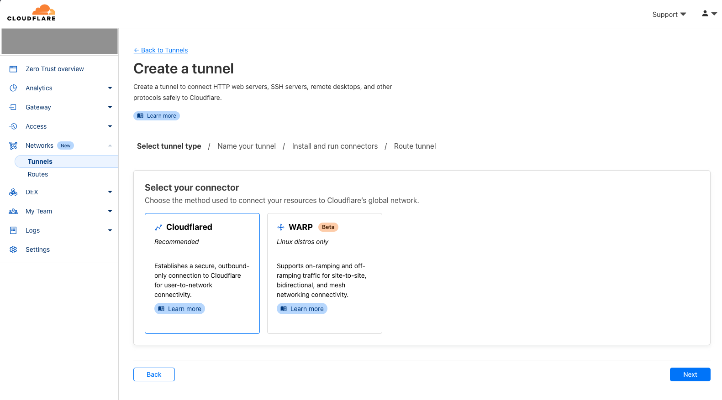Viewport: 722px width, 400px height.
Task: Select Tunnels in the sidebar
Action: (x=40, y=161)
